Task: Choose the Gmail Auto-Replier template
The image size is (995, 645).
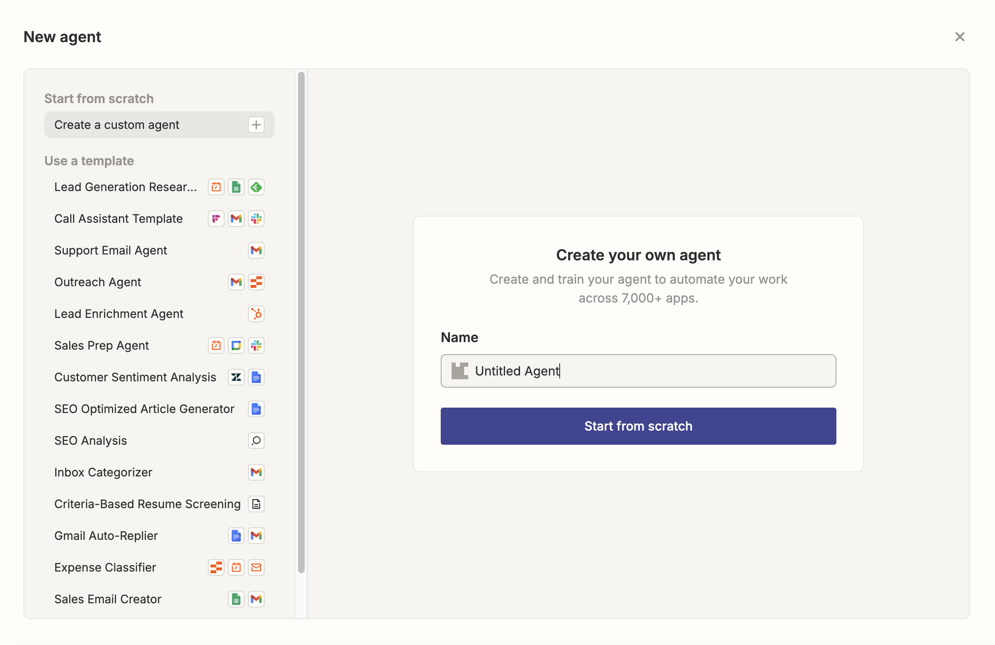Action: coord(159,536)
